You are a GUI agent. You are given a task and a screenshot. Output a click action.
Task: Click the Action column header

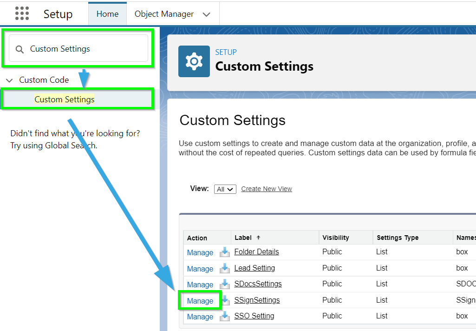point(197,238)
